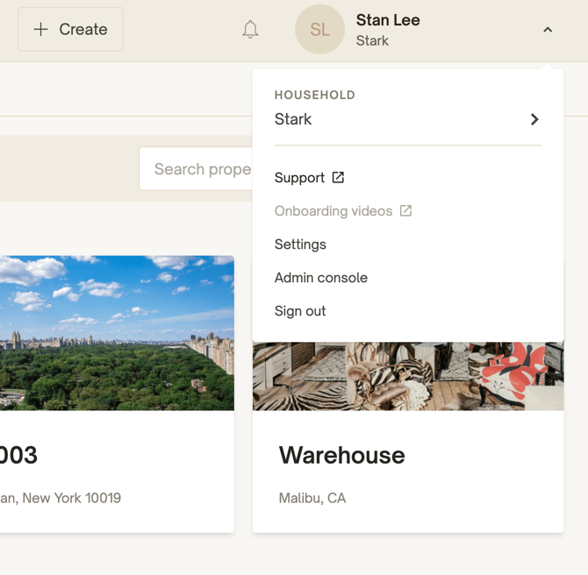This screenshot has height=575, width=588.
Task: Select the Warehouse property title
Action: pos(341,455)
